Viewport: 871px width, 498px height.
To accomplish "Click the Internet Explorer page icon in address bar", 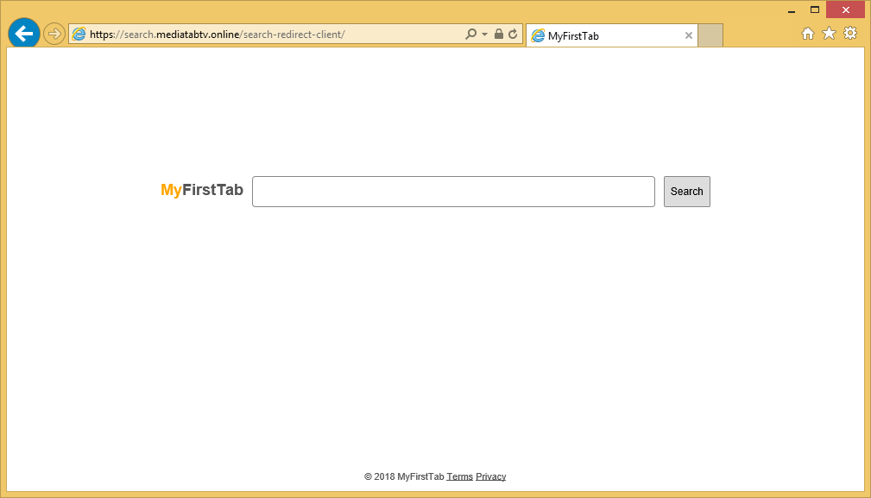I will (x=79, y=35).
